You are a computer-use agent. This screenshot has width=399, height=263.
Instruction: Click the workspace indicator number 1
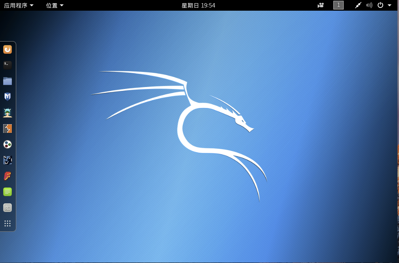pyautogui.click(x=338, y=5)
